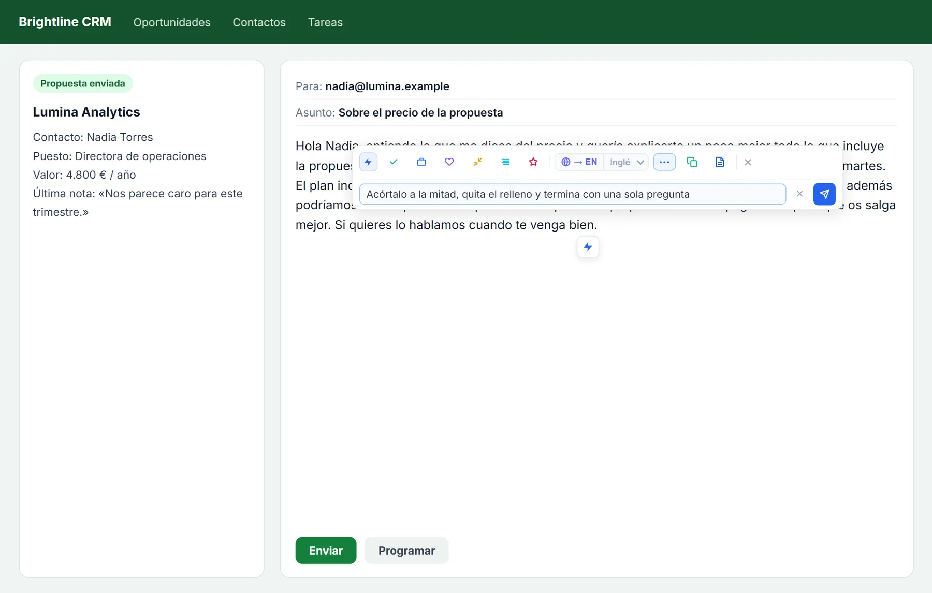The image size is (932, 593).
Task: Click the recipient nadia@lumina.example
Action: click(x=387, y=86)
